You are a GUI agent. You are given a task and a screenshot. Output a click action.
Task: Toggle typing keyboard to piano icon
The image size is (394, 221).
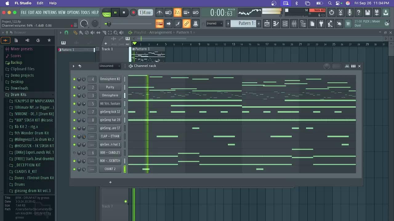click(x=159, y=24)
